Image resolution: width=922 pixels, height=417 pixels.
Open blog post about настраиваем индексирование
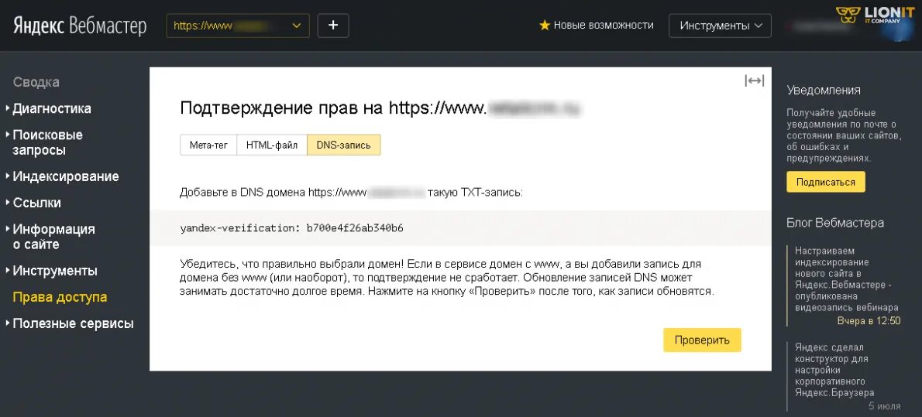tap(846, 279)
